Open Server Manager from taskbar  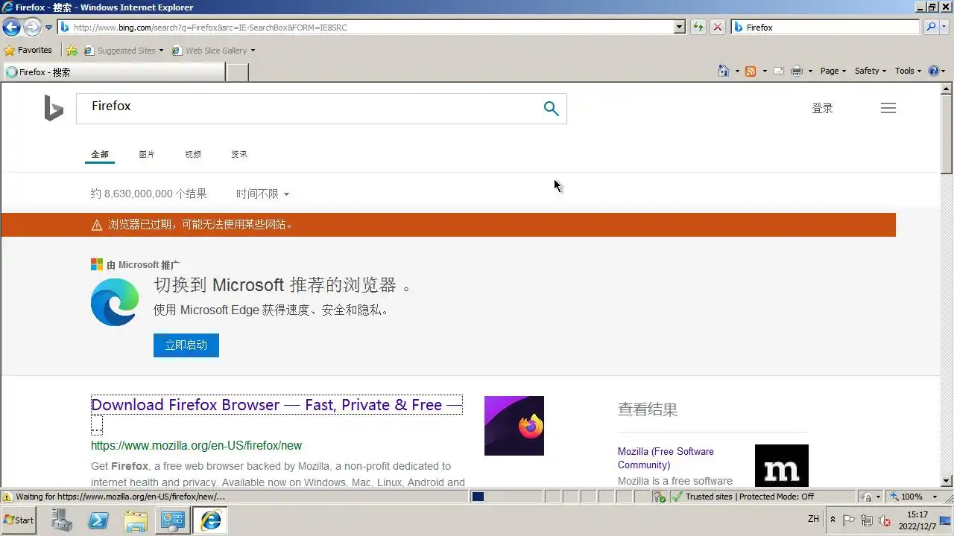(x=62, y=520)
